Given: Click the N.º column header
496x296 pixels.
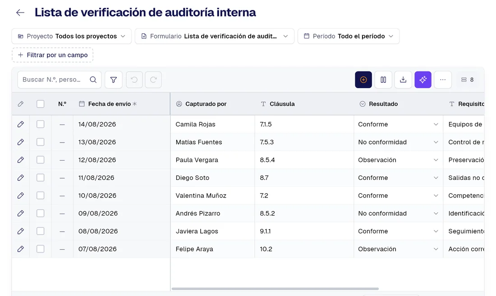Looking at the screenshot, I should coord(62,104).
